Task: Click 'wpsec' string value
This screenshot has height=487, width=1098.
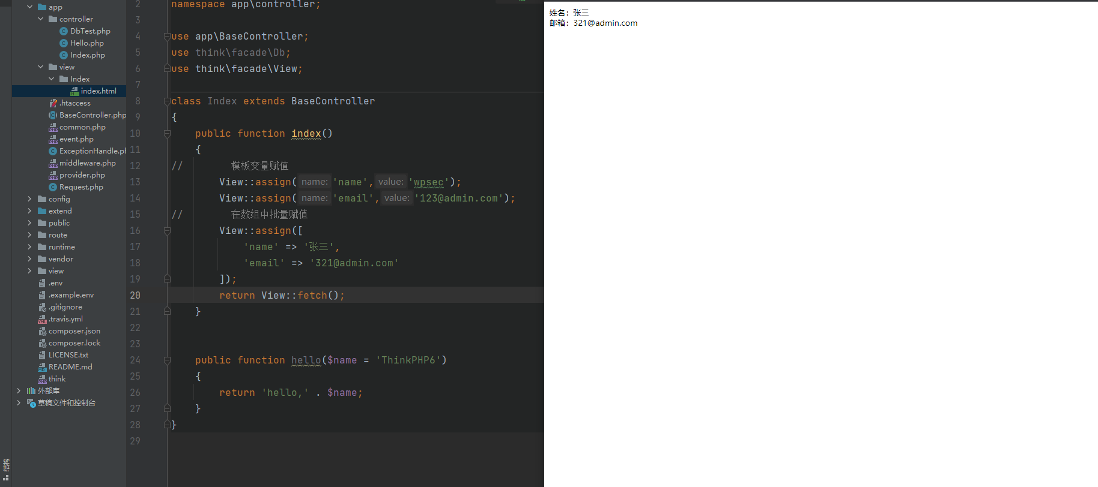Action: click(428, 182)
